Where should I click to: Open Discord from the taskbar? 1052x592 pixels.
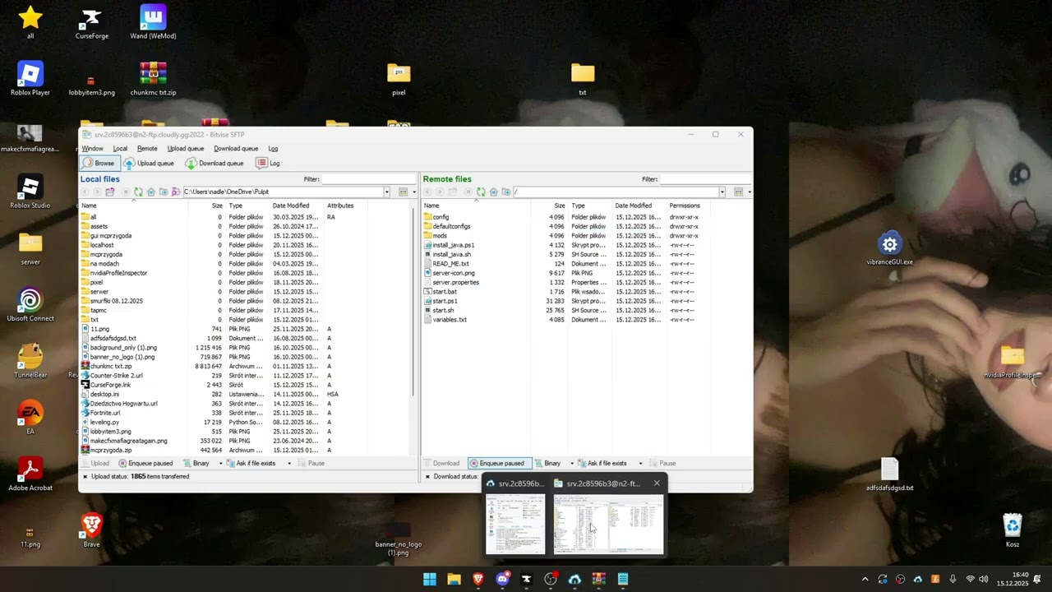(x=502, y=580)
